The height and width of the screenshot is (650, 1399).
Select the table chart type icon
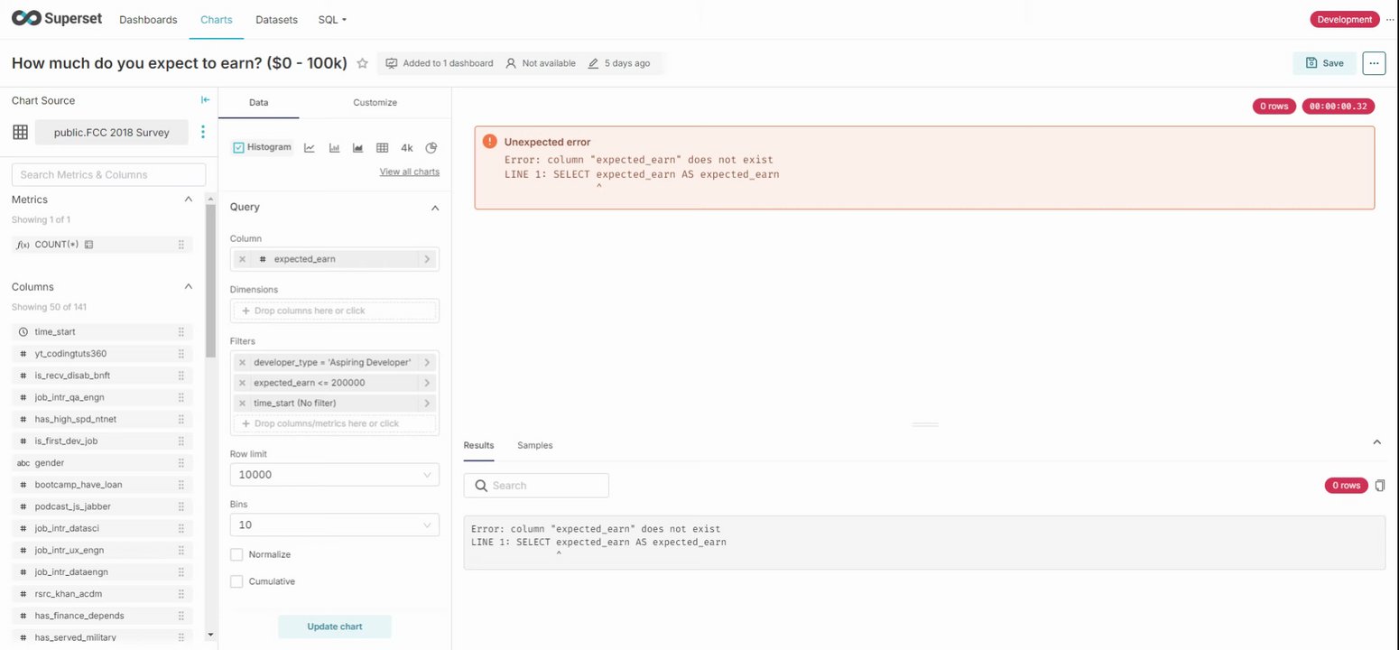pyautogui.click(x=382, y=148)
